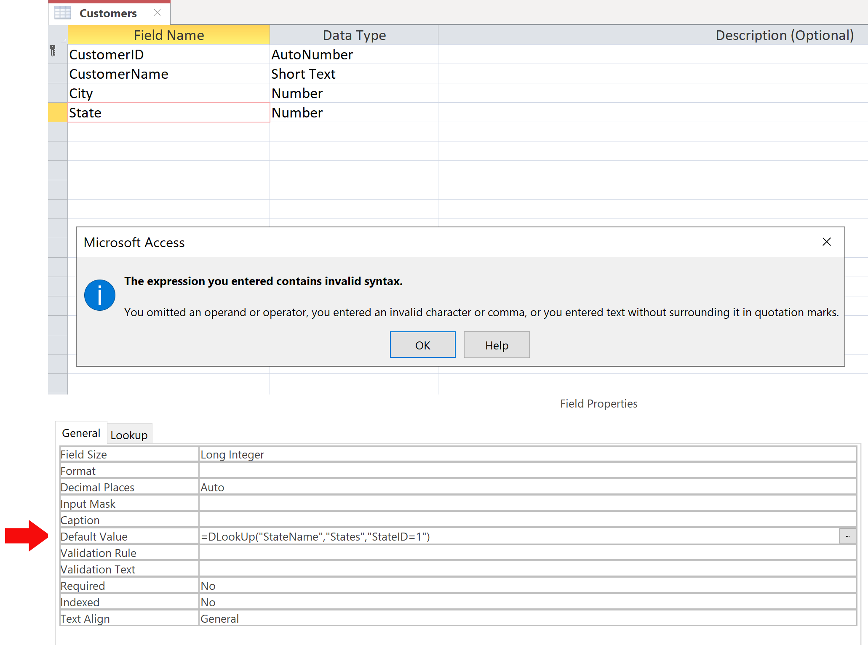Switch to the Lookup properties tab
The width and height of the screenshot is (868, 645).
click(129, 434)
